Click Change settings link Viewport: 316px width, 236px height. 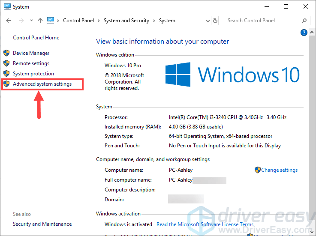279,170
